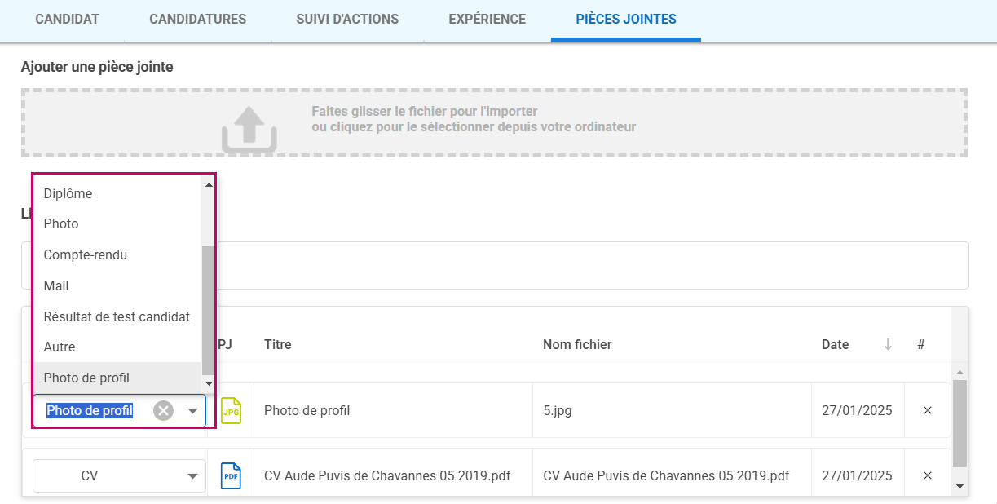The width and height of the screenshot is (997, 504).
Task: Click the Nom fichier column header
Action: coord(577,345)
